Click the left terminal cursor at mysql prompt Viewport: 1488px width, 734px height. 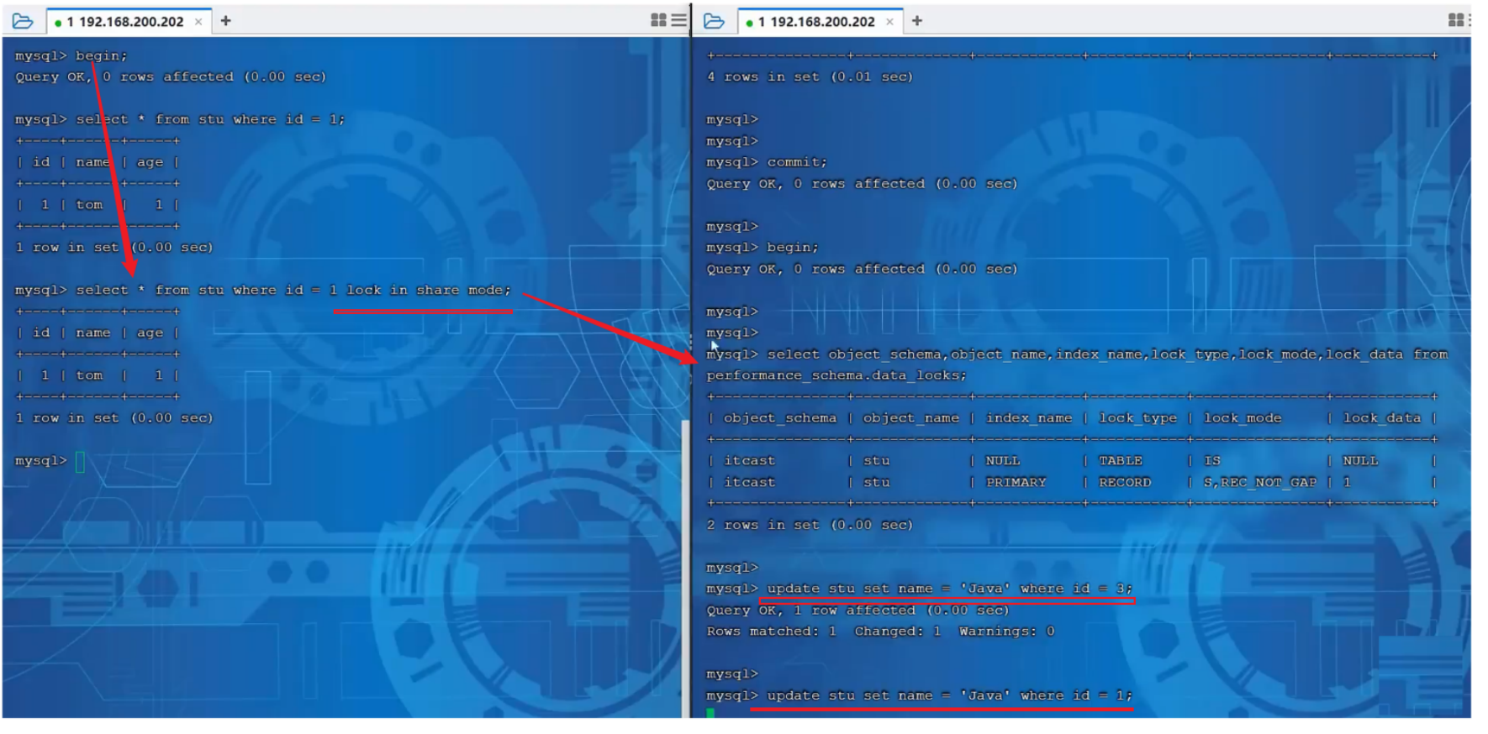[x=80, y=461]
